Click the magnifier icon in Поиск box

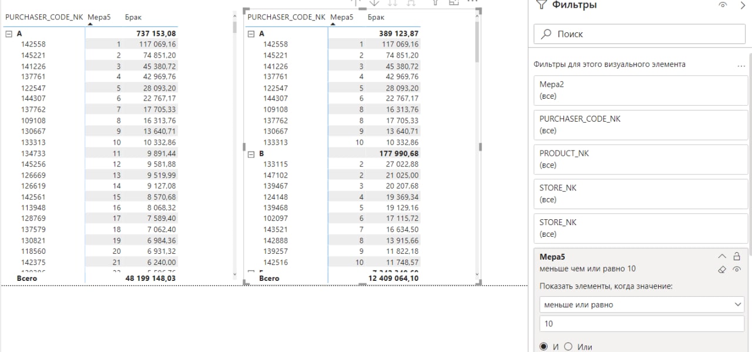coord(546,34)
